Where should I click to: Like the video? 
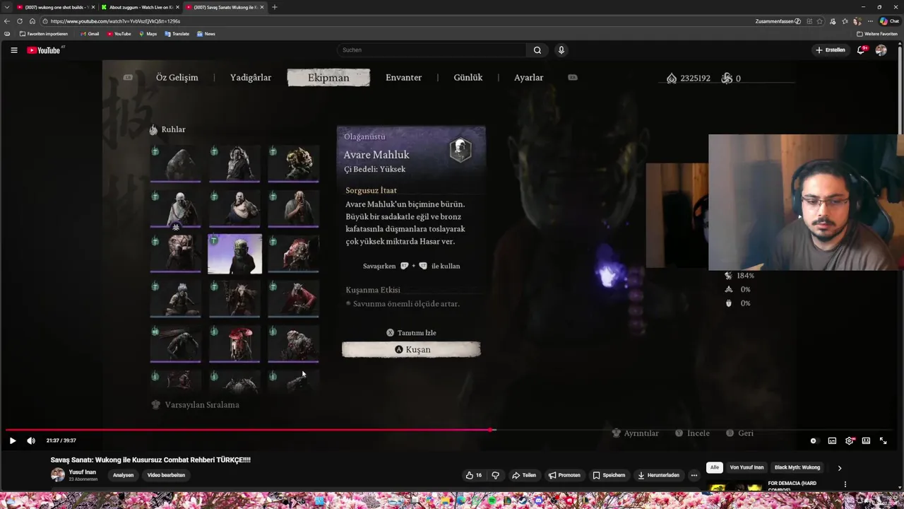[473, 475]
